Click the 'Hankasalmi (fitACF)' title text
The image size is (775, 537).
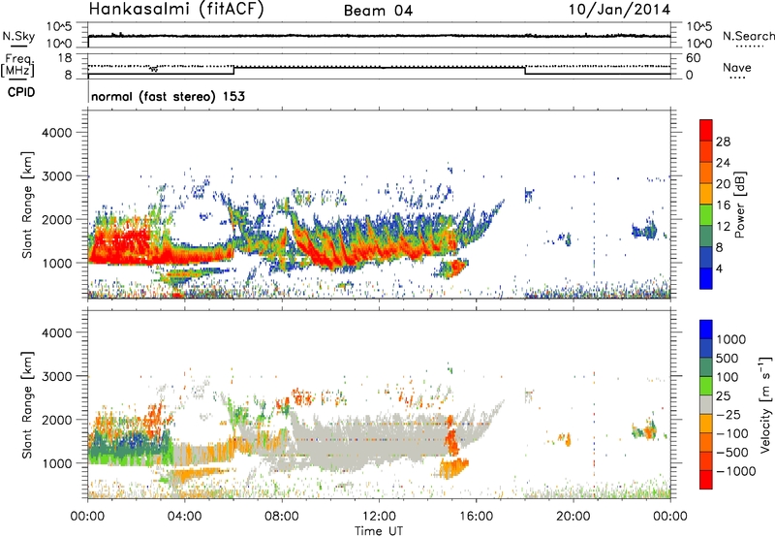[176, 10]
